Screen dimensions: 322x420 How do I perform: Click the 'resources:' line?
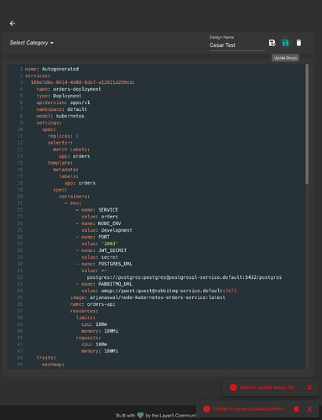[x=84, y=311]
